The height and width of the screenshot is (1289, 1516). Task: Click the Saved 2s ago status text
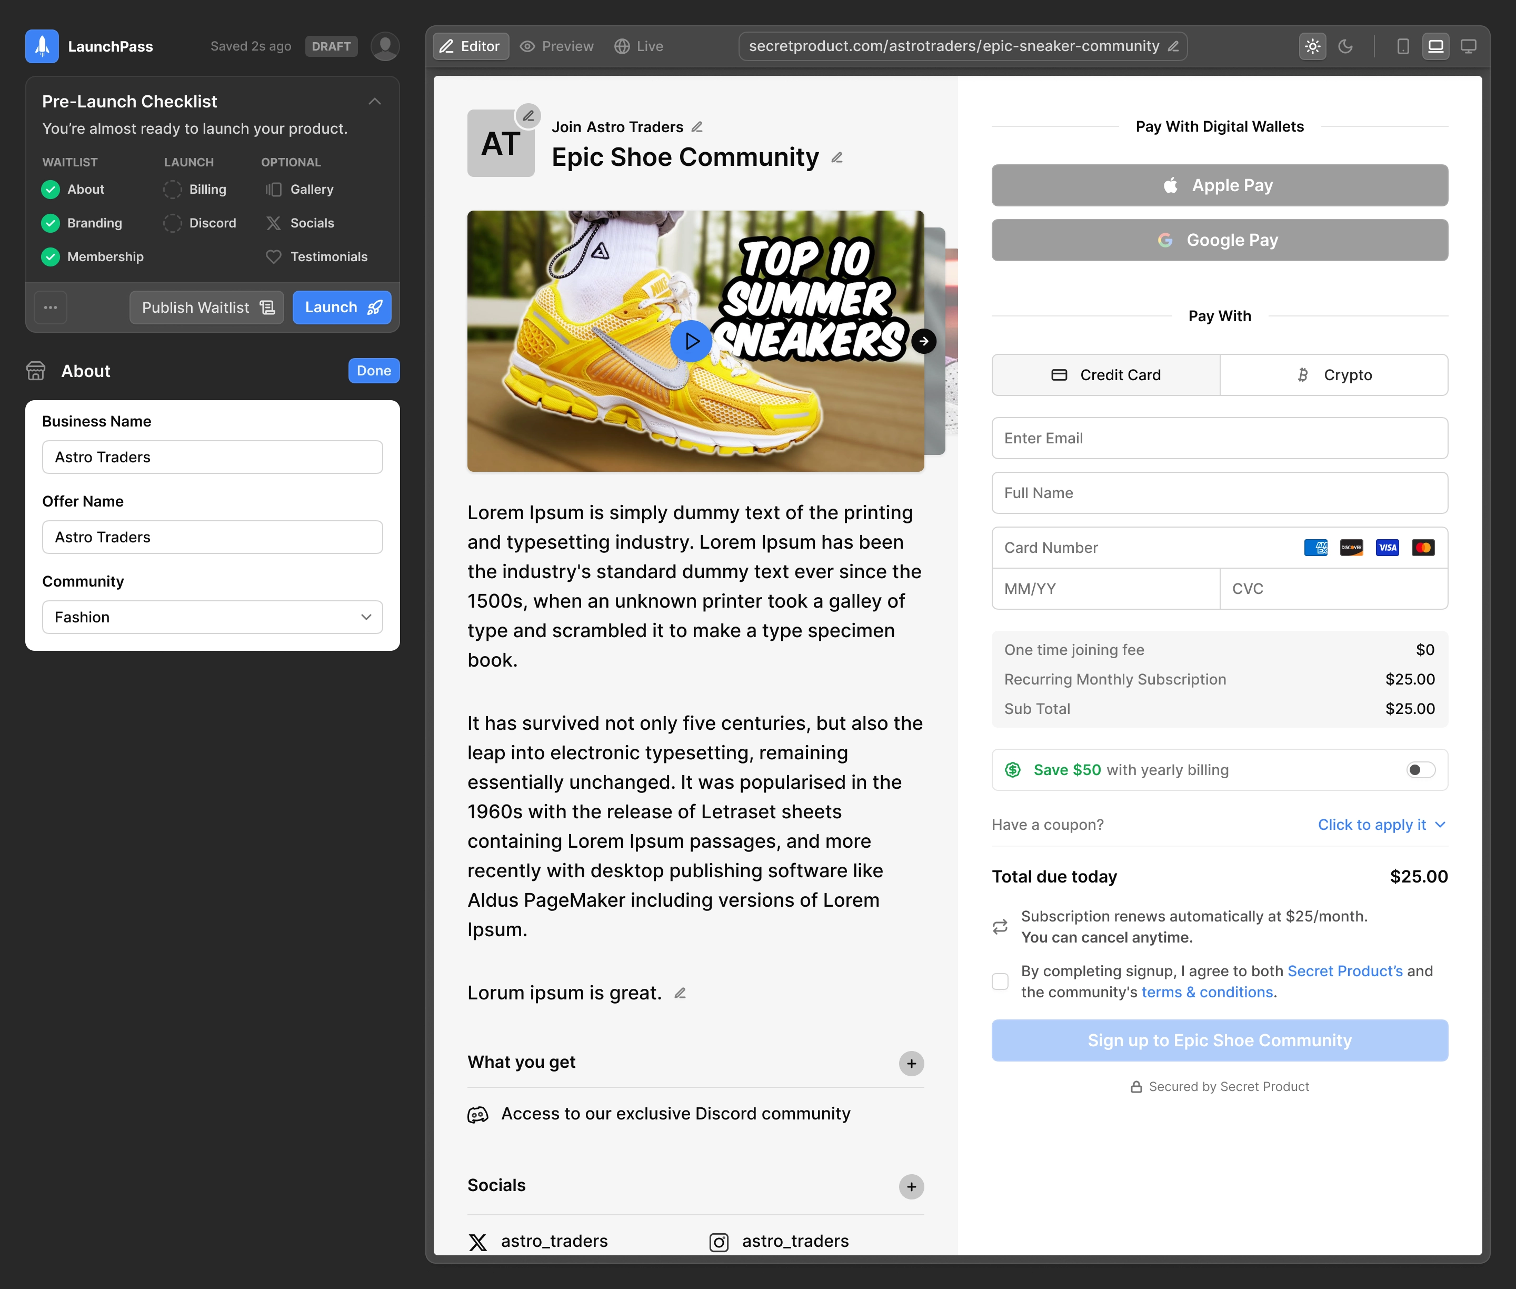[x=251, y=46]
